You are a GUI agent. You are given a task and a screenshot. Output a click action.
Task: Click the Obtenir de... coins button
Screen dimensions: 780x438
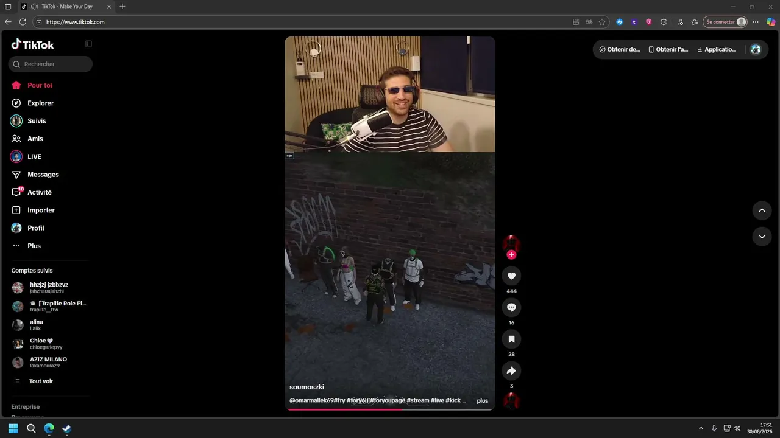[x=620, y=50]
